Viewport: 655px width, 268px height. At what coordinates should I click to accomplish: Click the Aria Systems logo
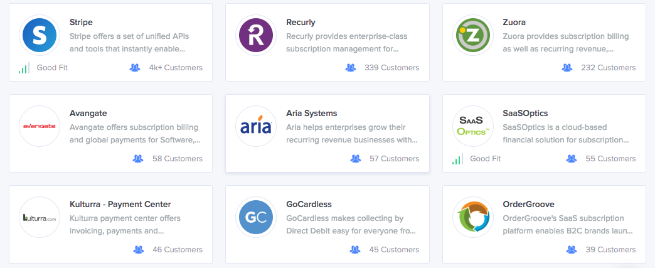pyautogui.click(x=256, y=126)
